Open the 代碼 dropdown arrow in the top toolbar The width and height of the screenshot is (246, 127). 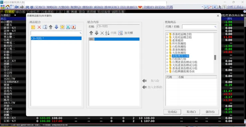point(202,7)
